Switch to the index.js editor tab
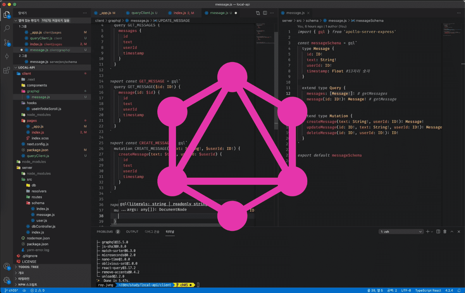The width and height of the screenshot is (465, 293). (184, 13)
